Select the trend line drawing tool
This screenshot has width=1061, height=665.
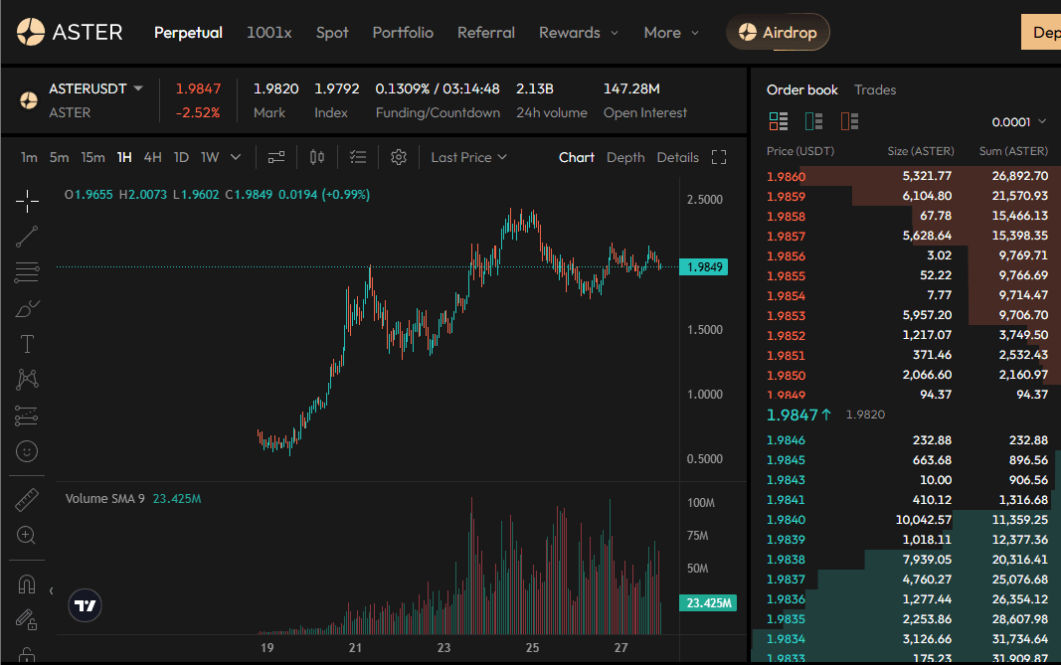tap(27, 237)
